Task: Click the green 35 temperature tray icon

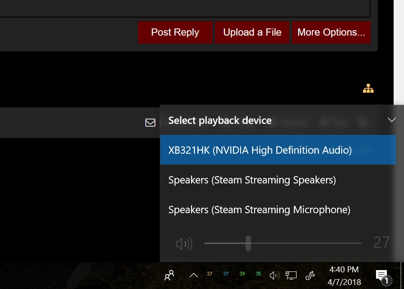Action: tap(258, 274)
